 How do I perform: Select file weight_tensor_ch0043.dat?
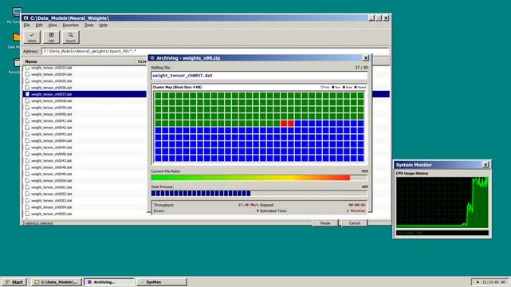pos(52,134)
